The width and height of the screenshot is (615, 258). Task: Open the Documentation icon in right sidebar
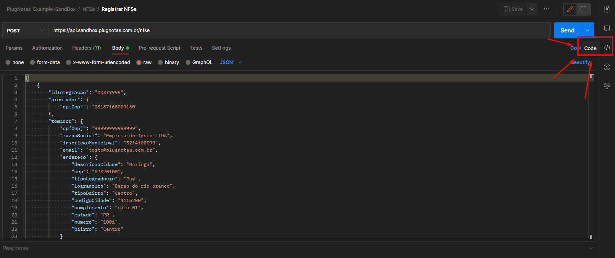[x=607, y=9]
